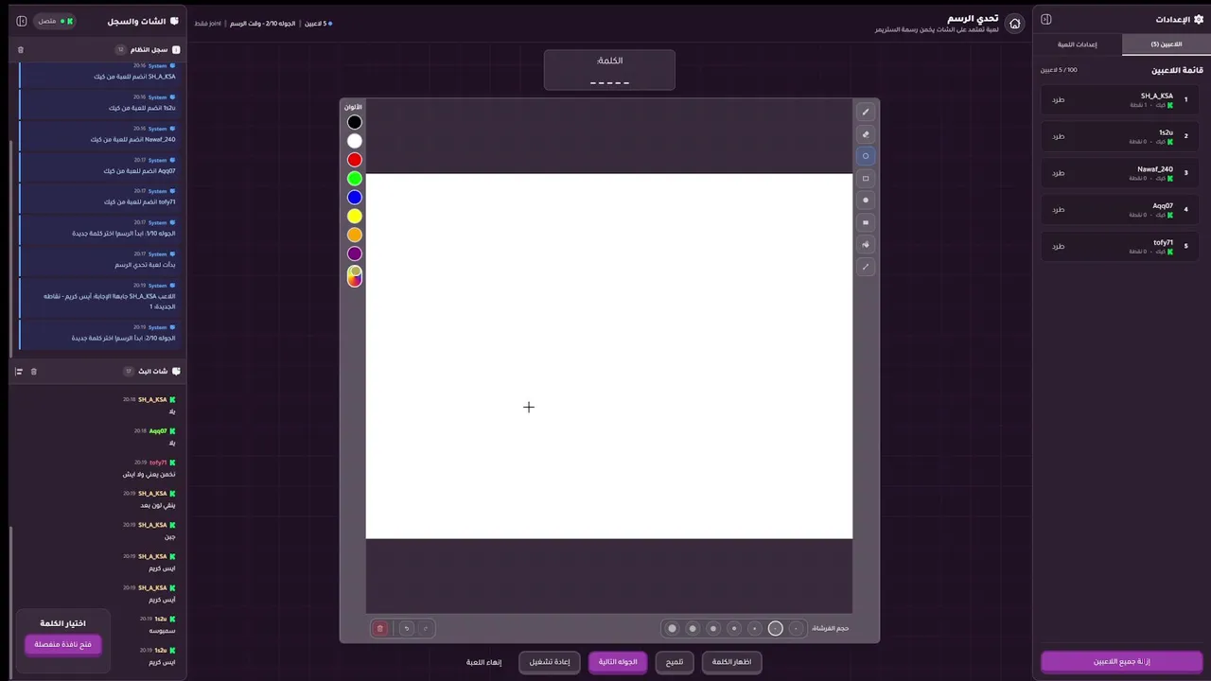The height and width of the screenshot is (681, 1211).
Task: Pick the white color swatch
Action: 355,141
